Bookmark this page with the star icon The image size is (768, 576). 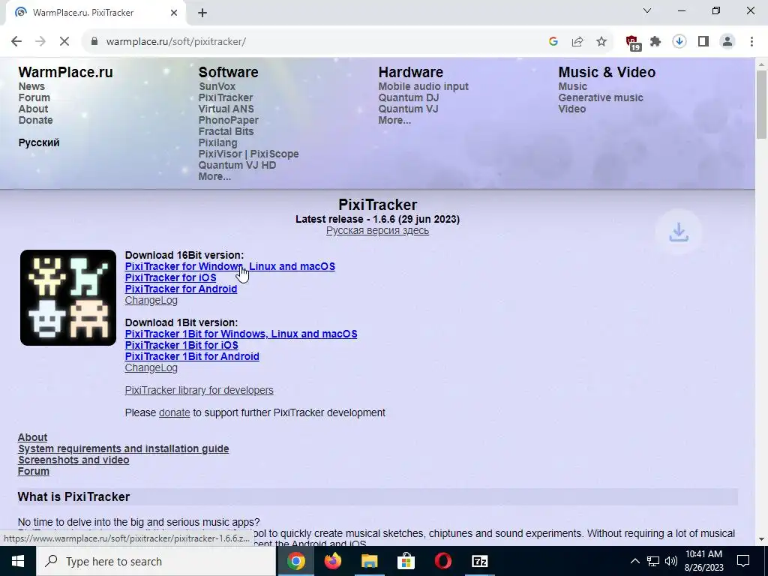tap(601, 42)
